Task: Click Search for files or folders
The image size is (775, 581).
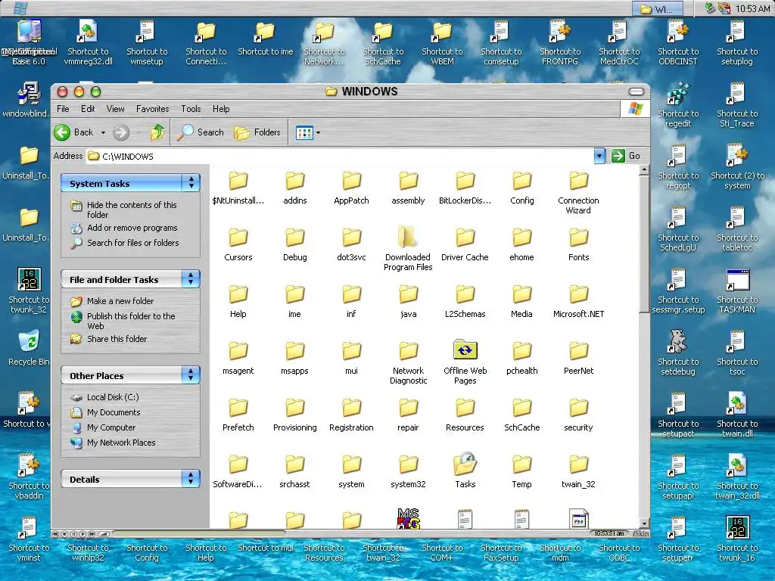Action: (133, 243)
